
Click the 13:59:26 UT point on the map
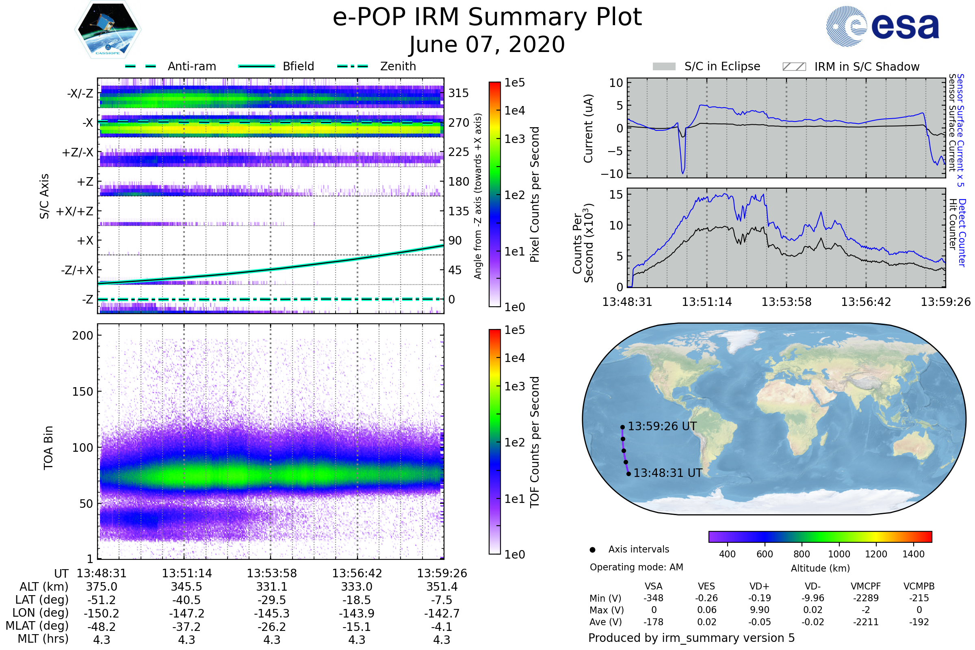tap(622, 427)
